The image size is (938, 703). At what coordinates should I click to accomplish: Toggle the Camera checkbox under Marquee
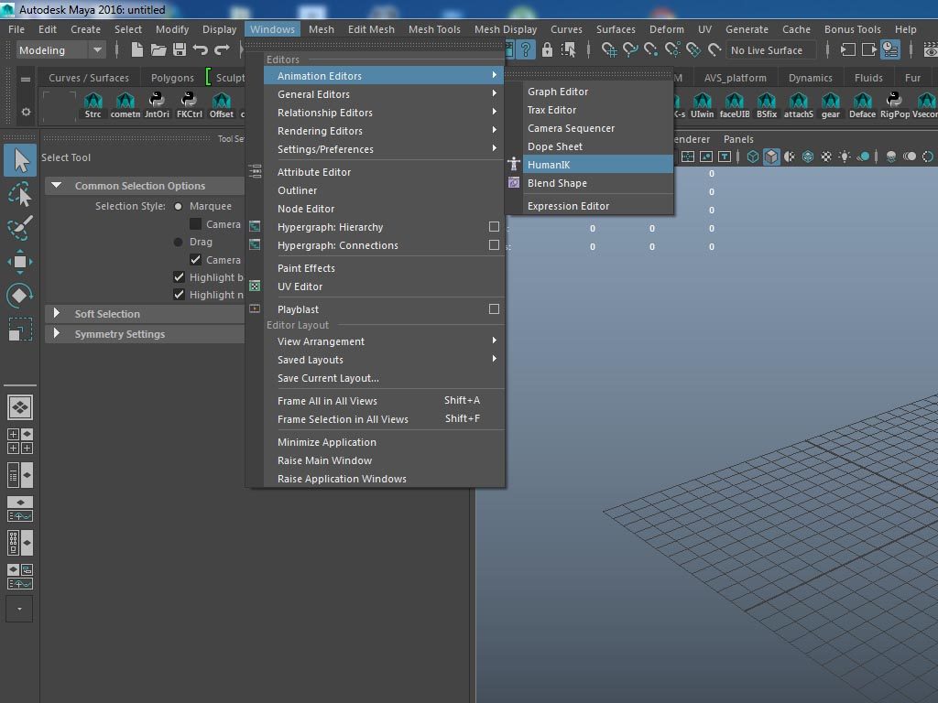coord(195,224)
